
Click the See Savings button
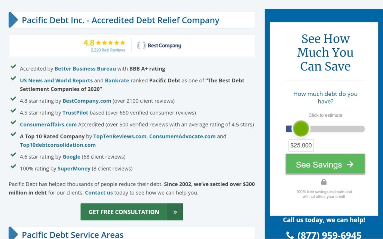325,164
